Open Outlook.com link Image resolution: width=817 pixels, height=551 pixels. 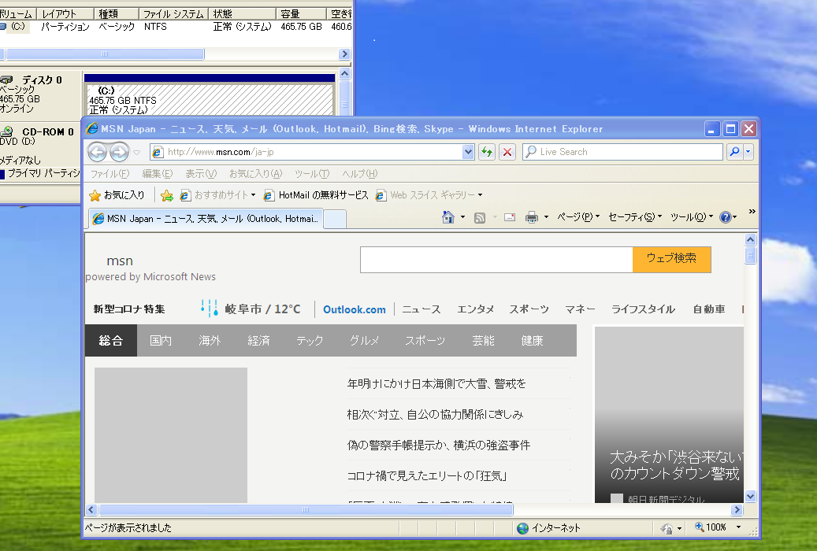coord(355,309)
